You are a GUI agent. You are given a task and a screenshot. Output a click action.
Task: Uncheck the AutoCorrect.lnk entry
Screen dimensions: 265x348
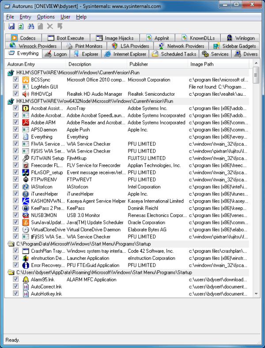pos(15,286)
